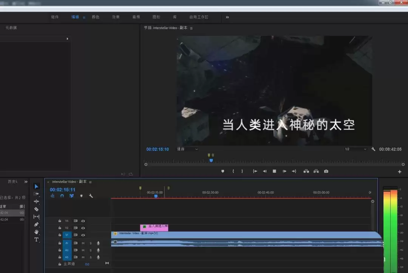The image size is (408, 273).
Task: Toggle nest sequence insert mode
Action: (53, 196)
